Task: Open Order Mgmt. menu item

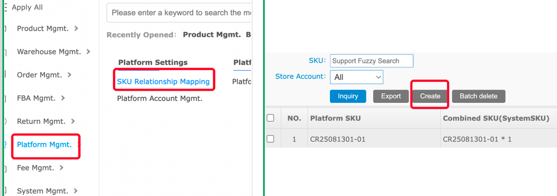Action: pos(38,75)
